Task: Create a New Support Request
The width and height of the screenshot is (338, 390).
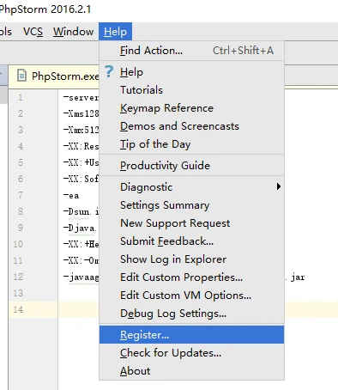Action: [191, 223]
